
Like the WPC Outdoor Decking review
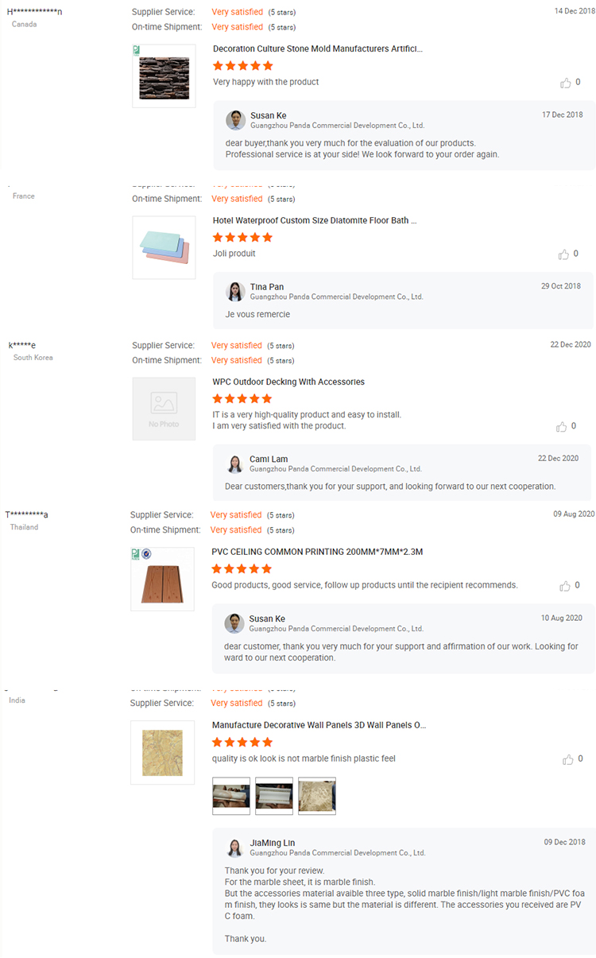click(563, 427)
